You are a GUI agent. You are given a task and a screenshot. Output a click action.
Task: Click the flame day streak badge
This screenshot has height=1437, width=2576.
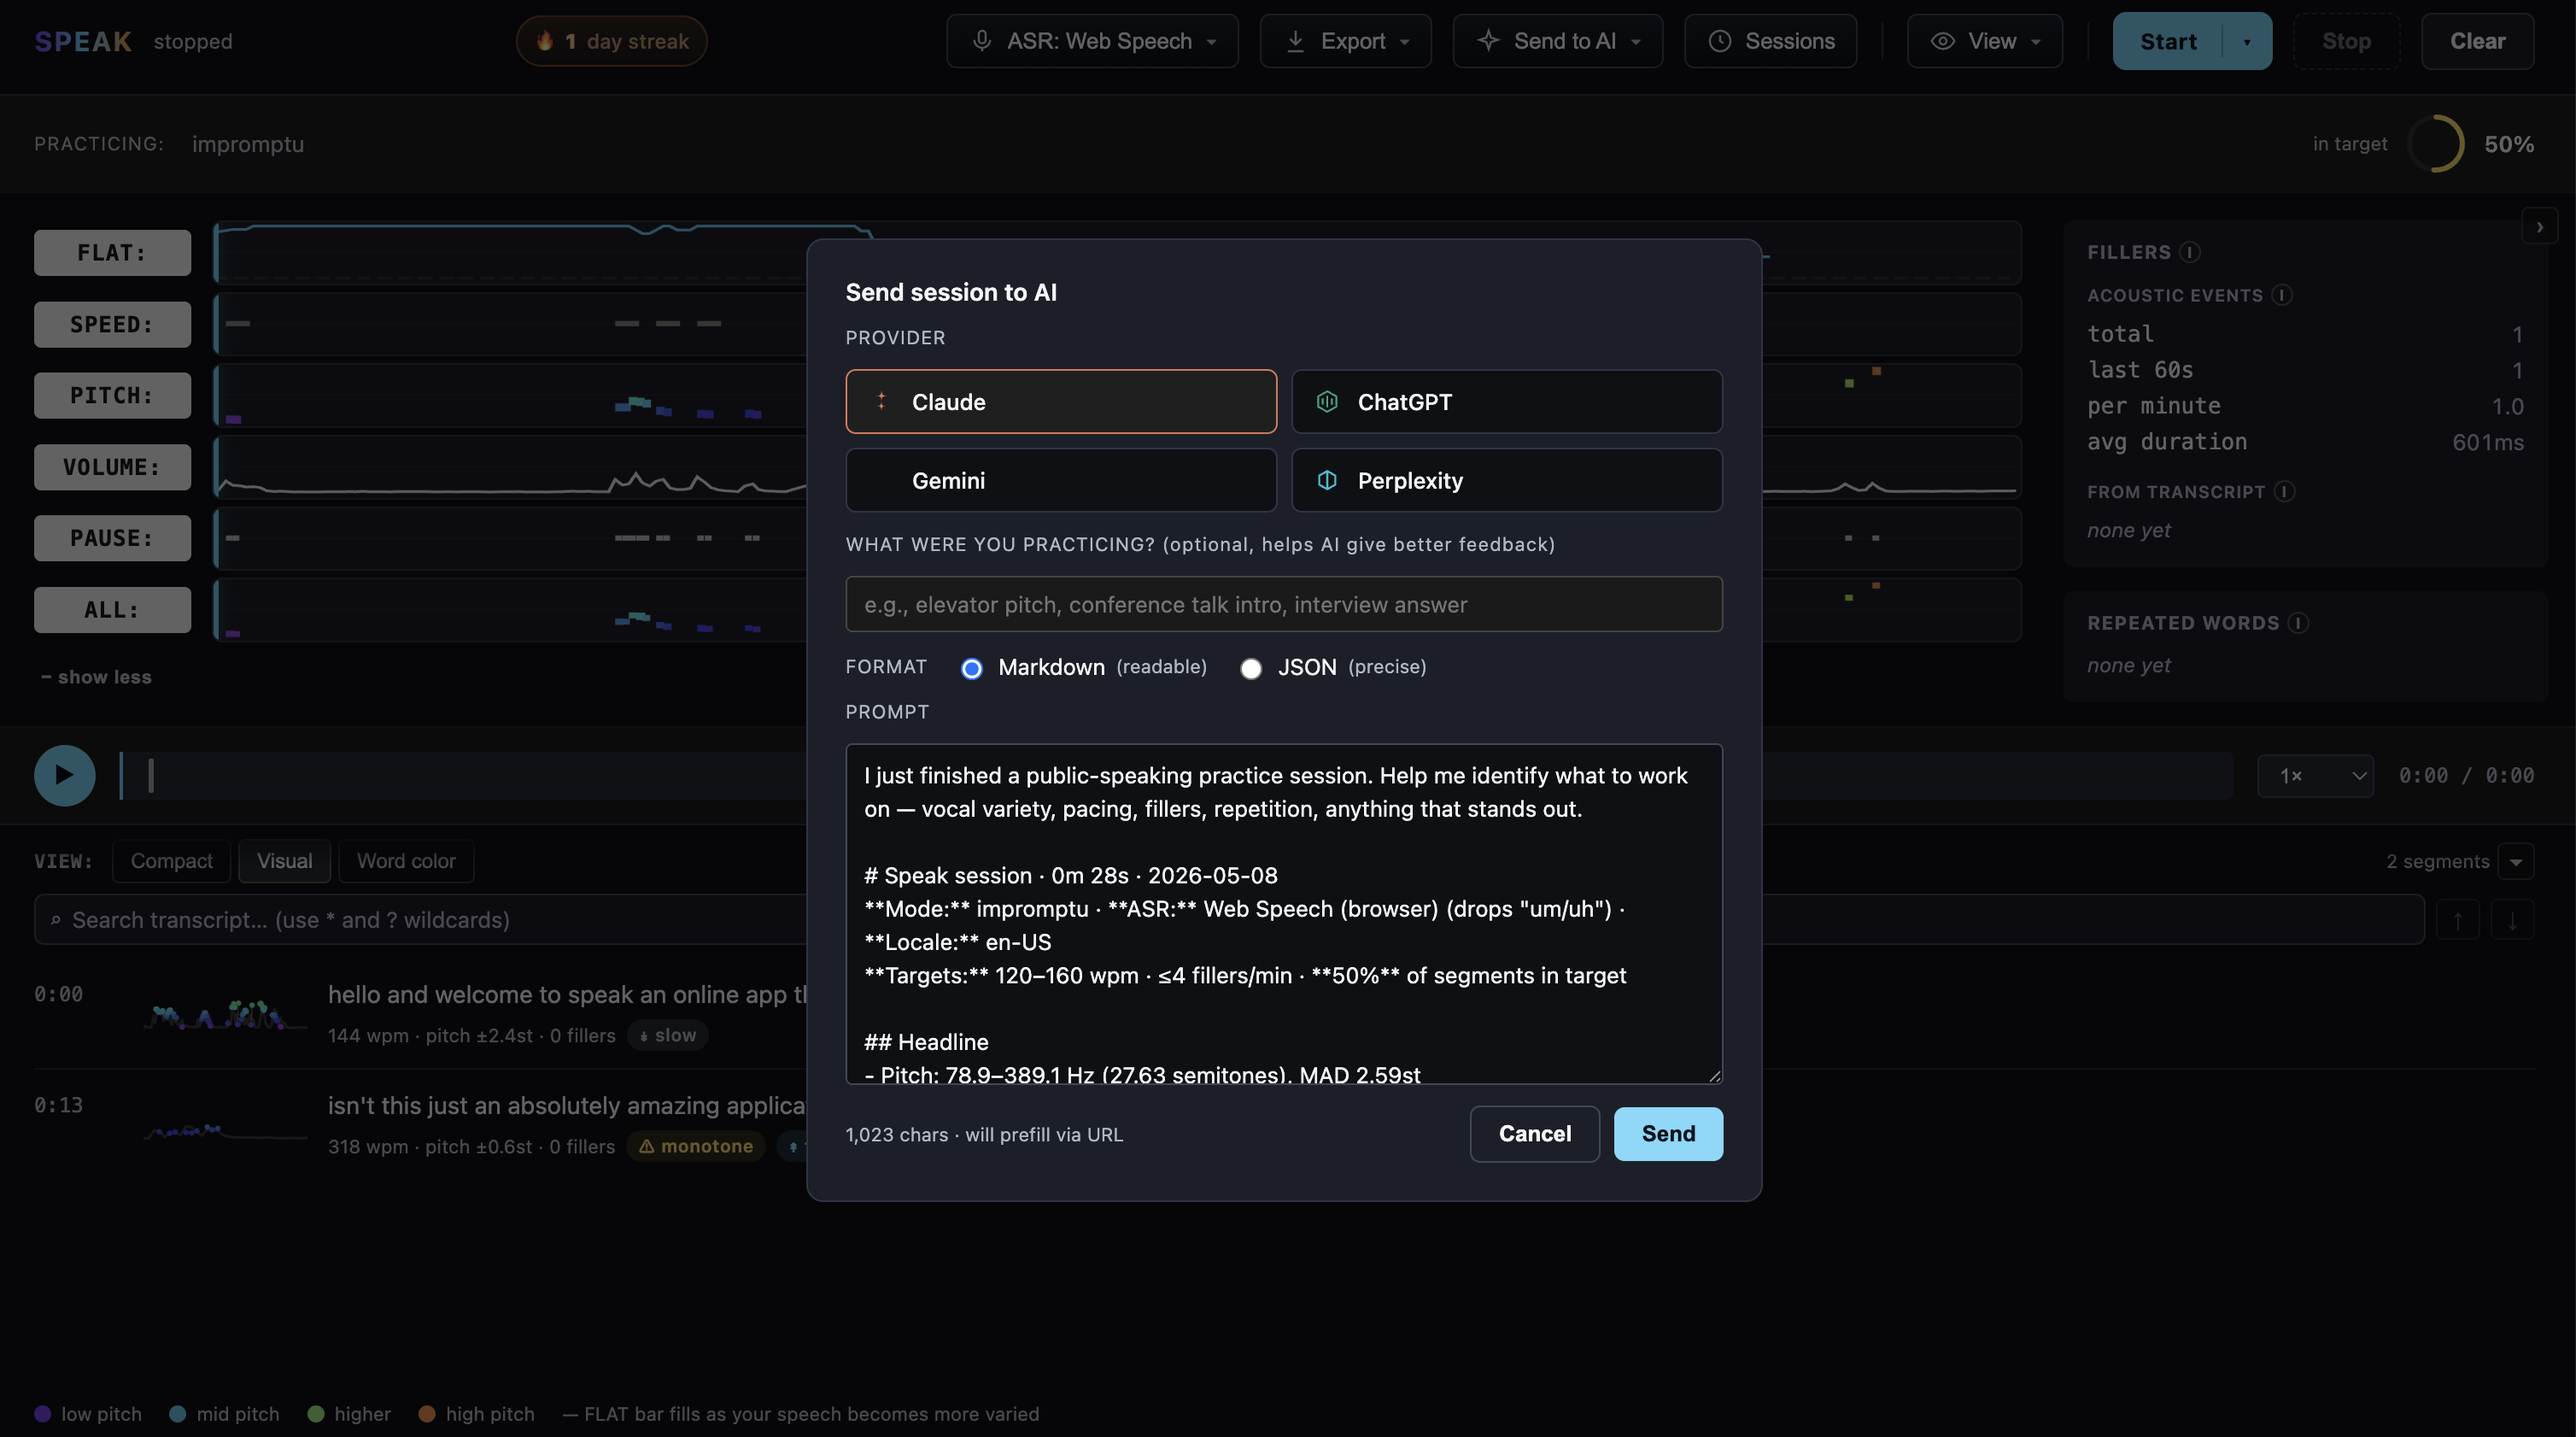pyautogui.click(x=611, y=41)
